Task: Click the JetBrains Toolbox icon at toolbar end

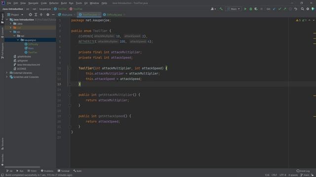Action: [x=313, y=9]
